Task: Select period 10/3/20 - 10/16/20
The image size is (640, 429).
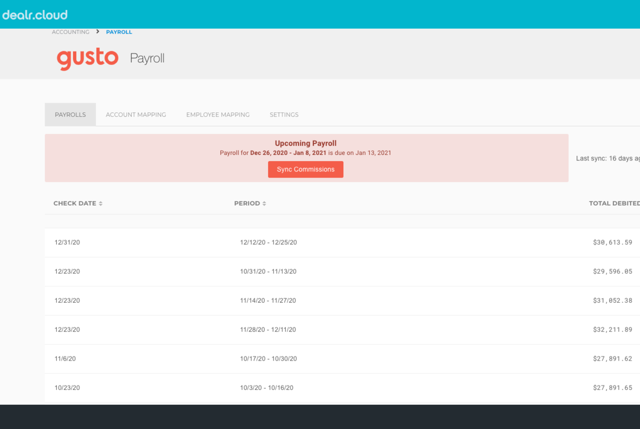Action: click(266, 388)
